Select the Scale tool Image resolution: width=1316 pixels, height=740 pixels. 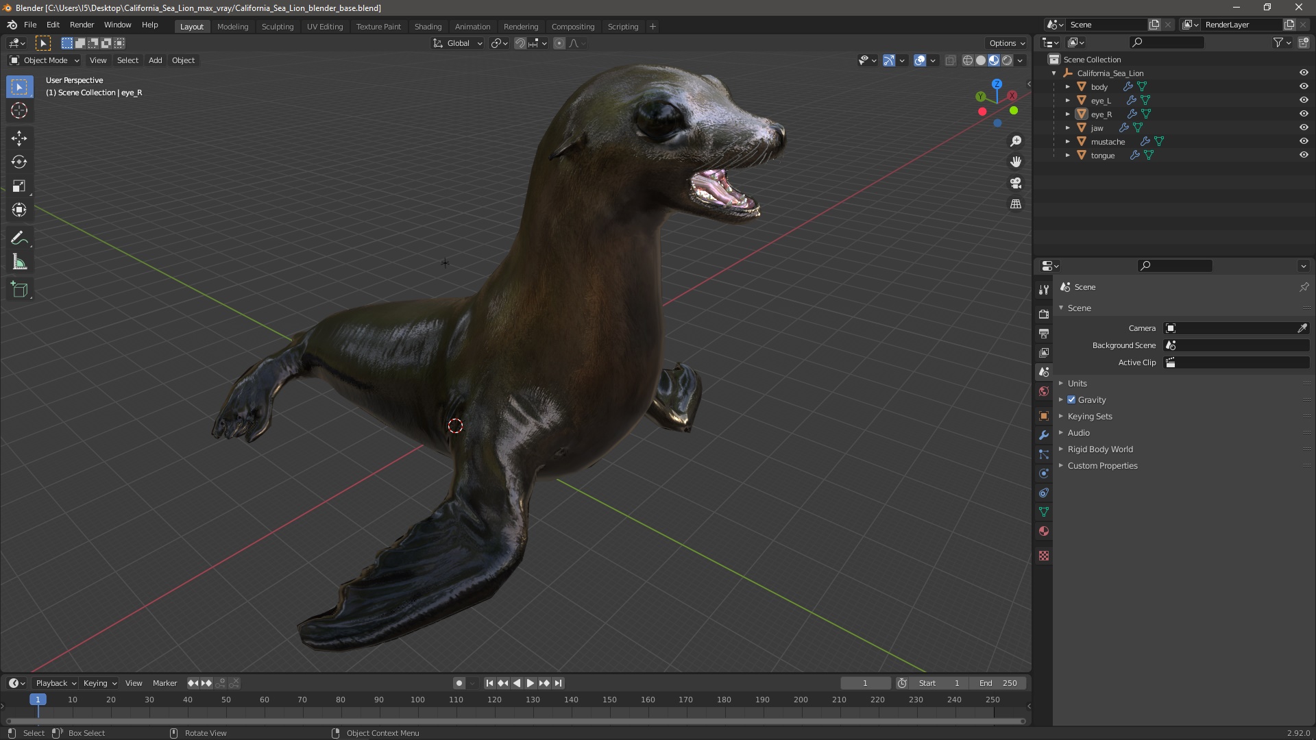[x=19, y=186]
